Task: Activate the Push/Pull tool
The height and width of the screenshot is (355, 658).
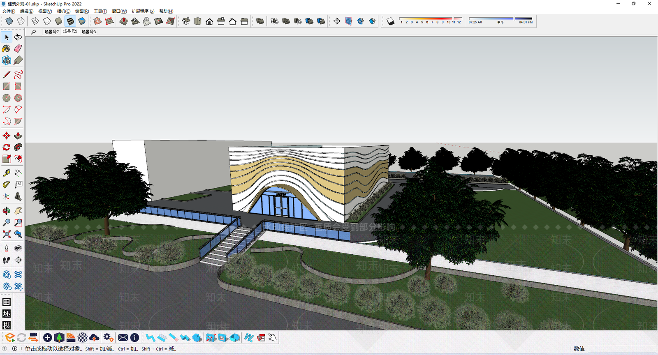Action: pos(18,136)
